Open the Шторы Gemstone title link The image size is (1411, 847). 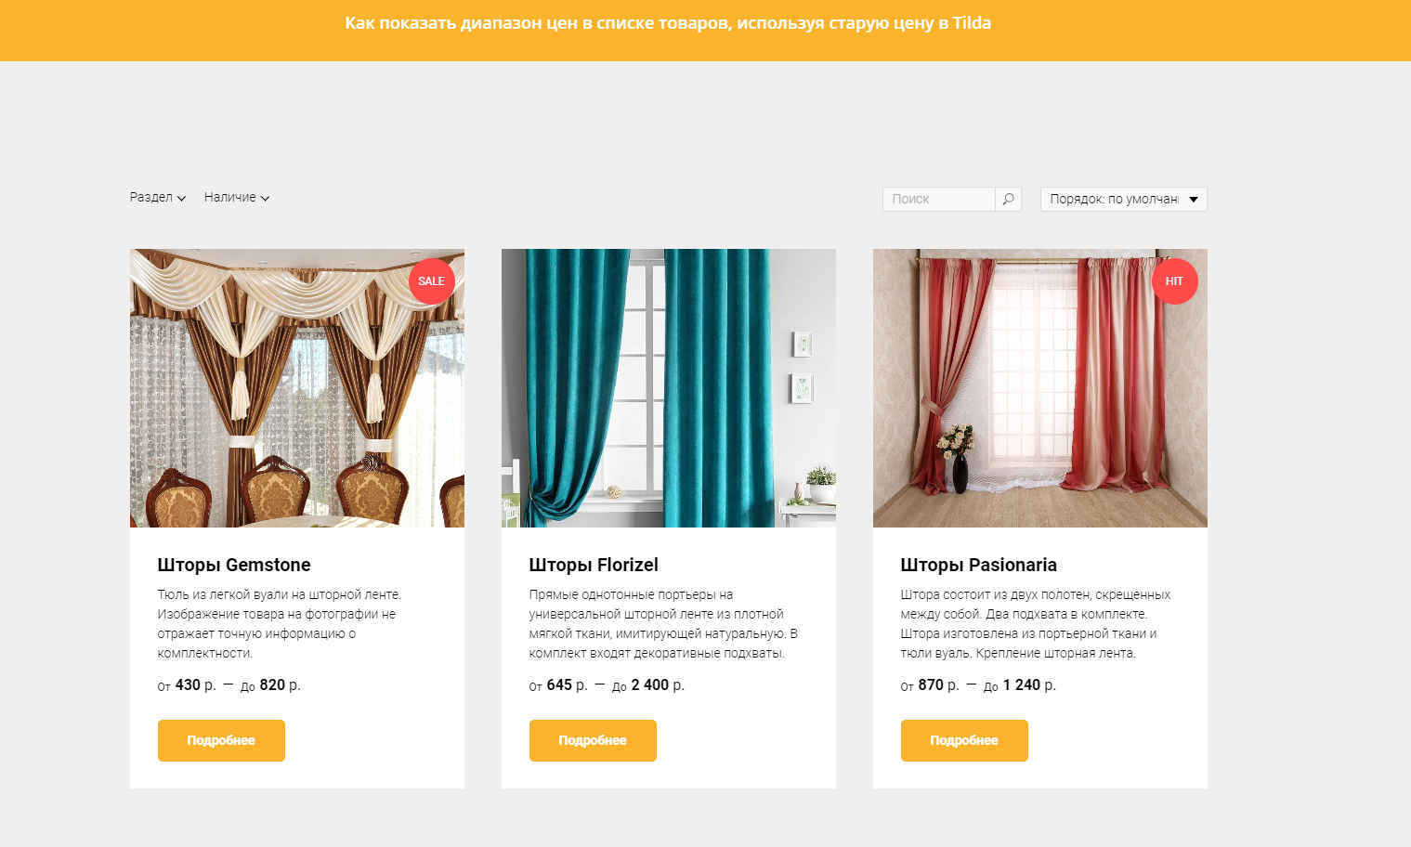[234, 565]
